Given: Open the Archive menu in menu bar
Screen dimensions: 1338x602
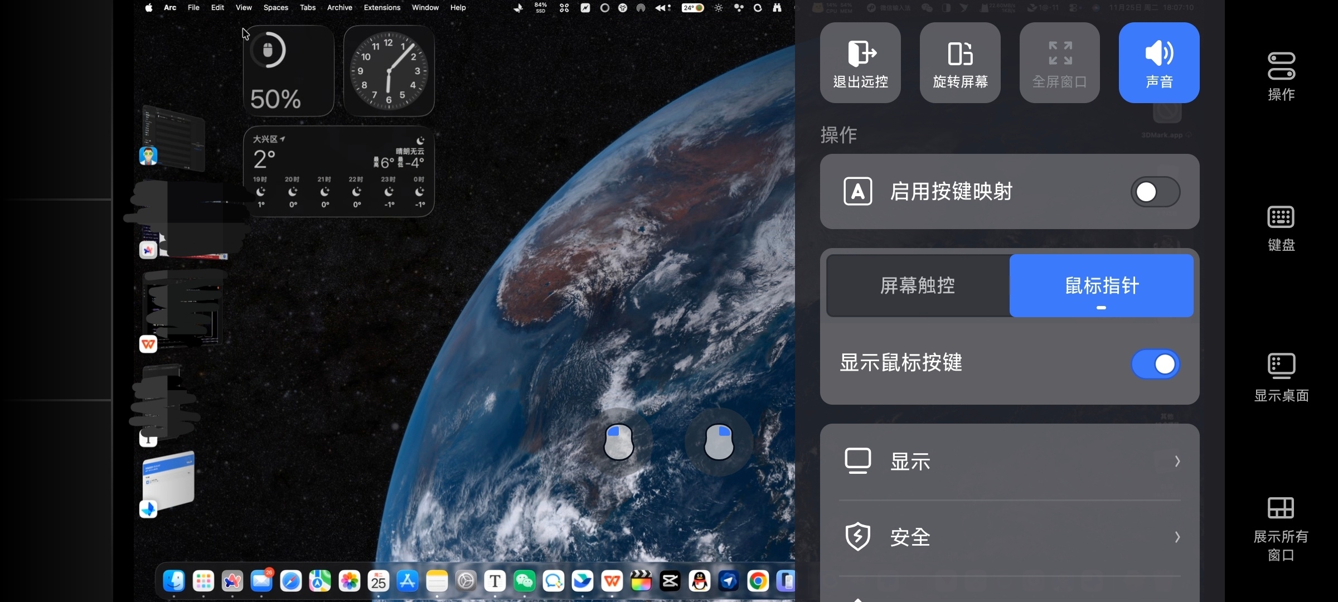Looking at the screenshot, I should click(x=340, y=8).
